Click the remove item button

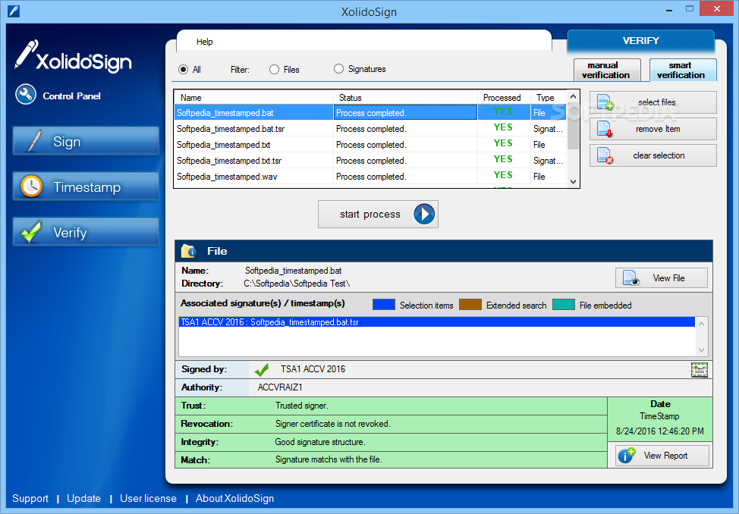pyautogui.click(x=653, y=129)
